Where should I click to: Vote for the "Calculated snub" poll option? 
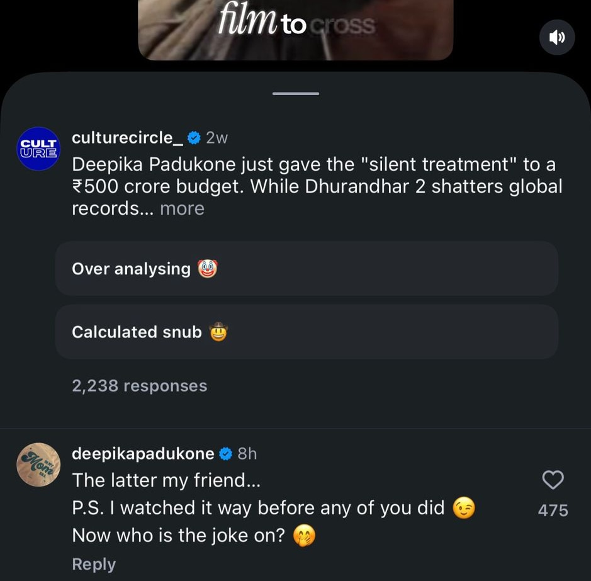coord(307,332)
